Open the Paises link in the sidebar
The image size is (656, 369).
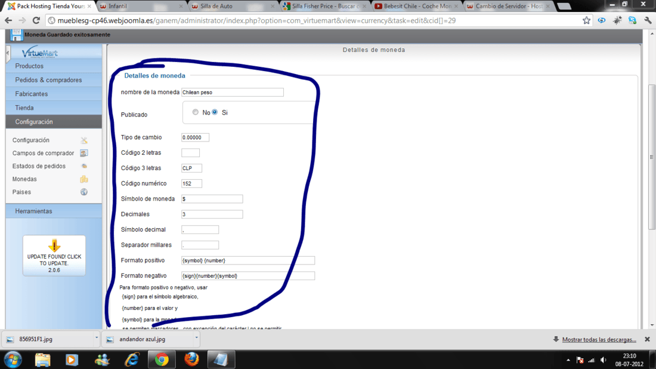[x=21, y=192]
